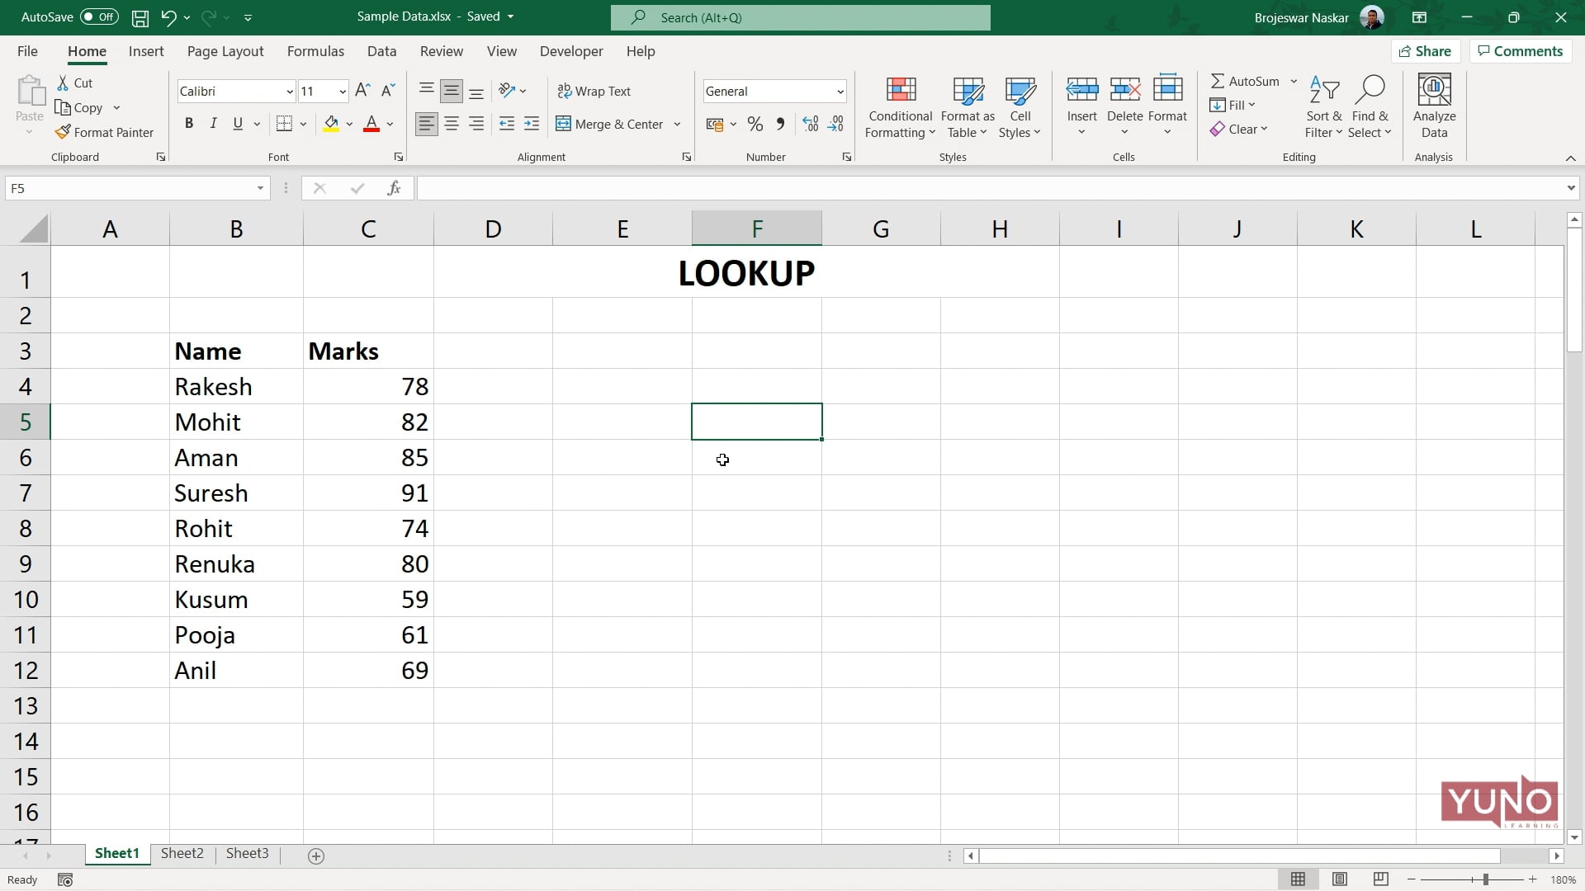The image size is (1585, 891).
Task: Apply red Font Color swatch
Action: pos(371,124)
